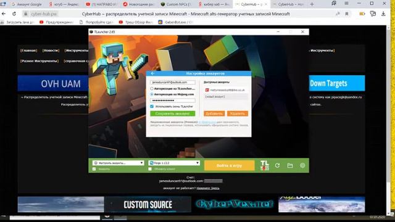
Task: Open the browser hamburger menu icon
Action: (346, 4)
